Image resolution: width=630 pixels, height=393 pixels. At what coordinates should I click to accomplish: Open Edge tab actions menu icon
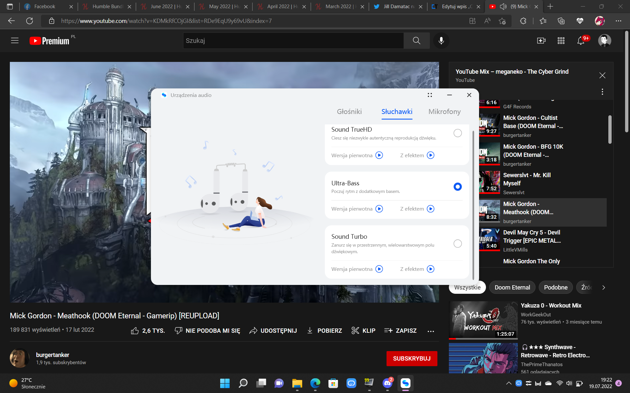[10, 7]
